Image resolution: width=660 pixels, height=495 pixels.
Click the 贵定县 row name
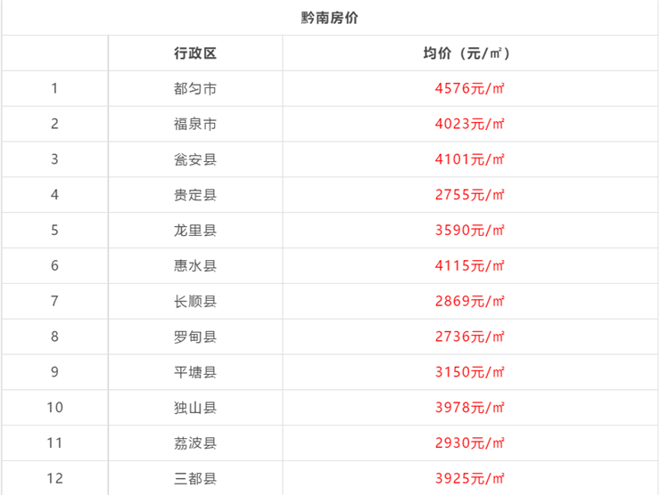point(195,195)
